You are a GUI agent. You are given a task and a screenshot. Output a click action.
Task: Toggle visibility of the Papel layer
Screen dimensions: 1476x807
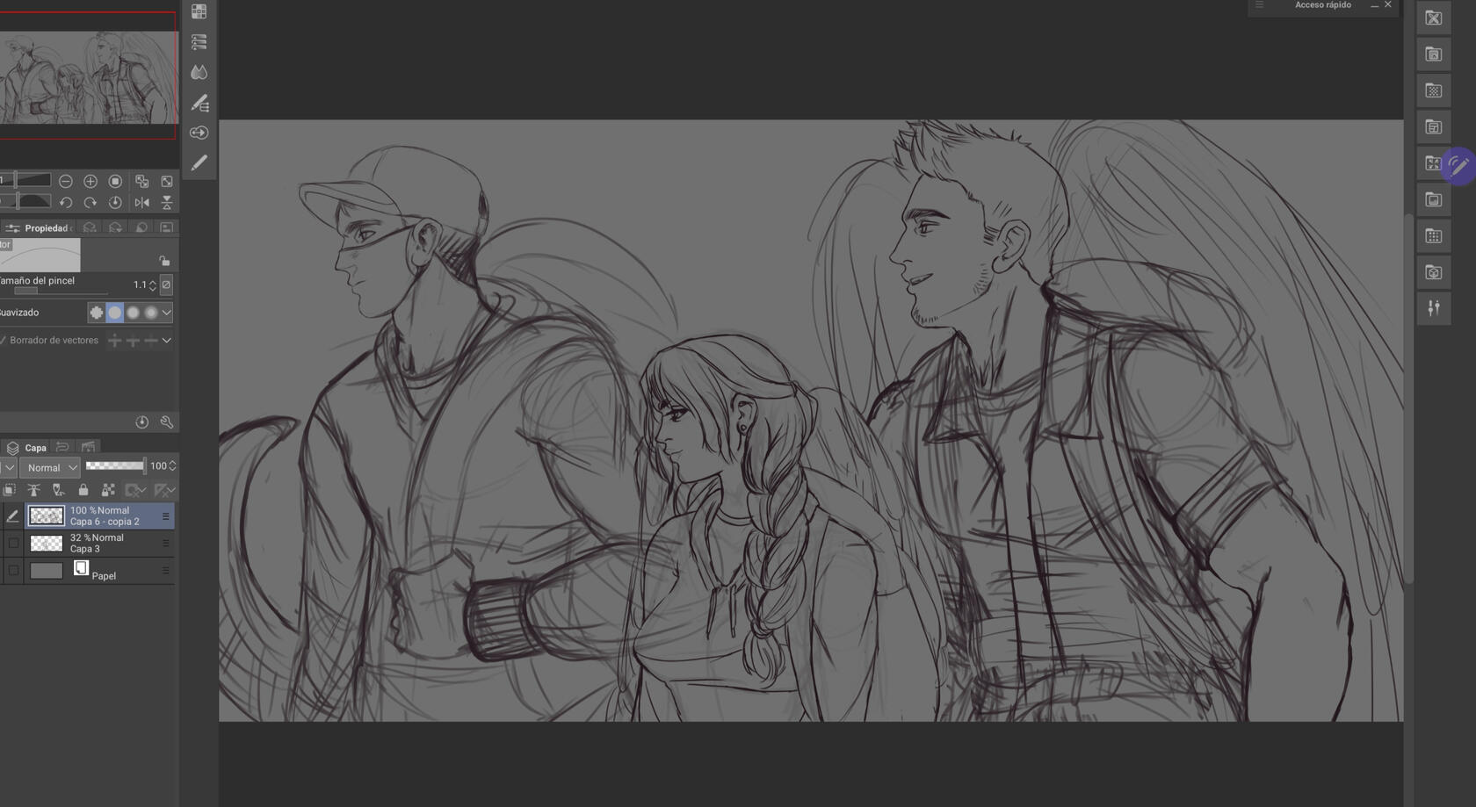pyautogui.click(x=13, y=571)
